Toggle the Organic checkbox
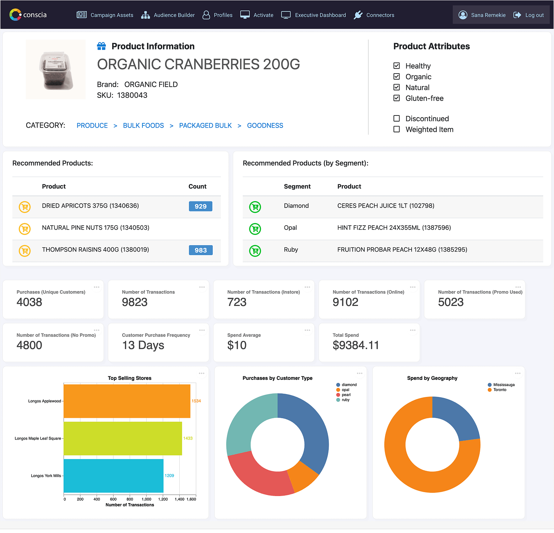Screen dimensions: 554x533 pos(397,76)
